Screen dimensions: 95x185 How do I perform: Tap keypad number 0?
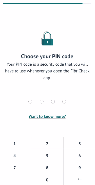(x=47, y=179)
